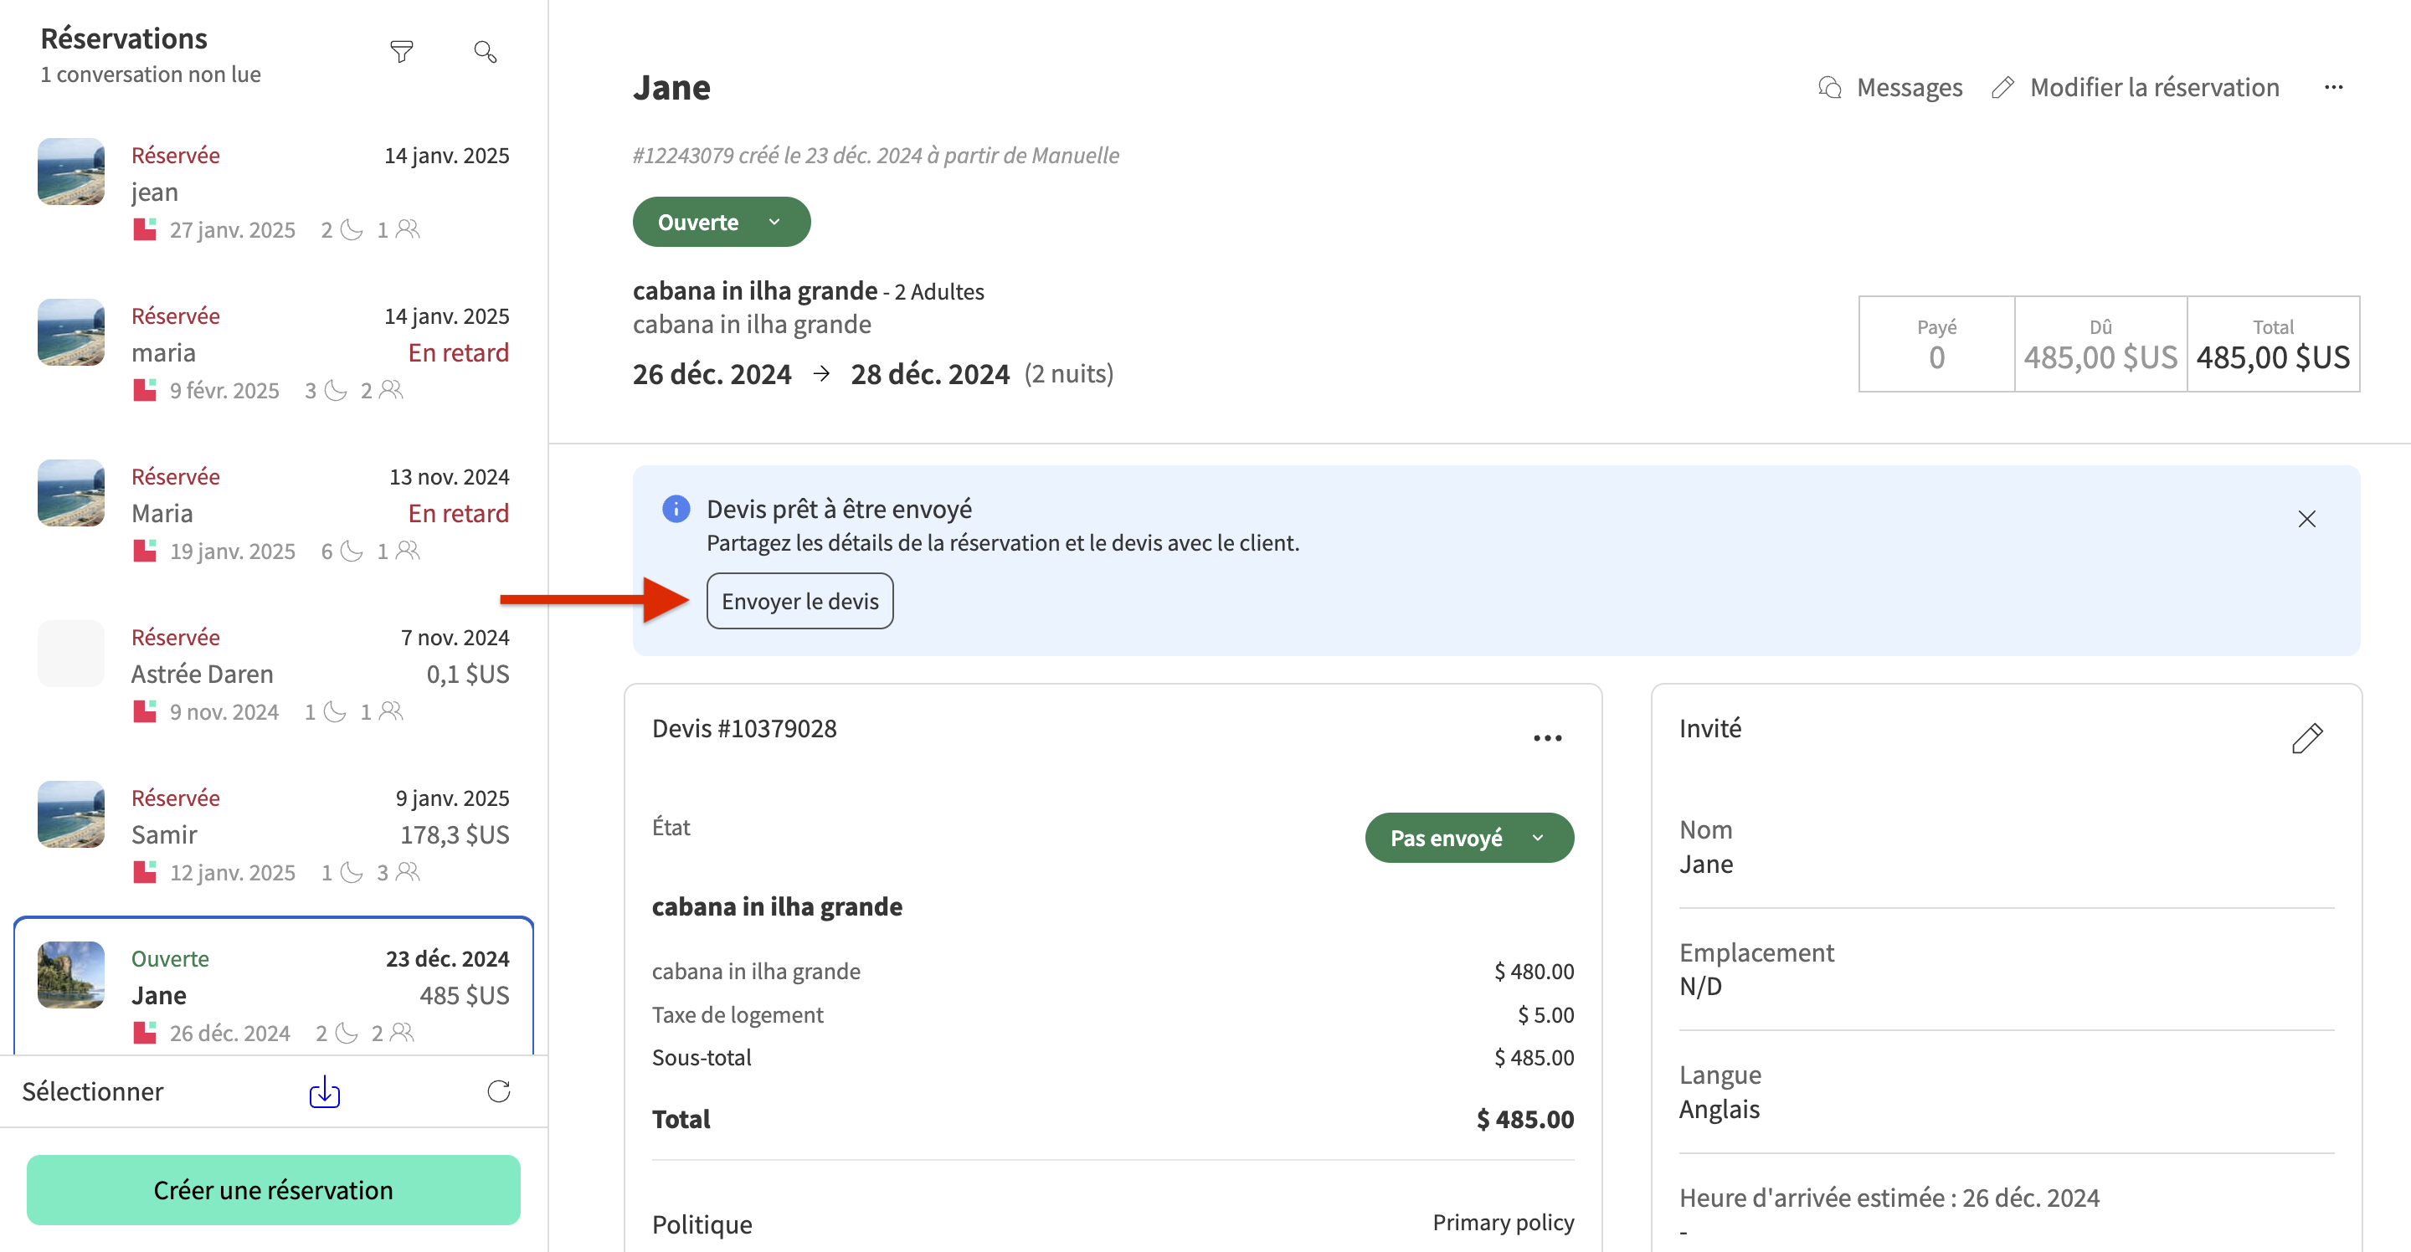The image size is (2411, 1252).
Task: Dismiss the Devis prêt à être envoyé banner
Action: coord(2306,520)
